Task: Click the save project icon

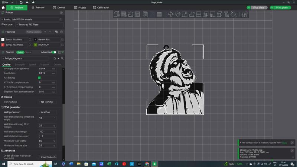Action: (21, 2)
